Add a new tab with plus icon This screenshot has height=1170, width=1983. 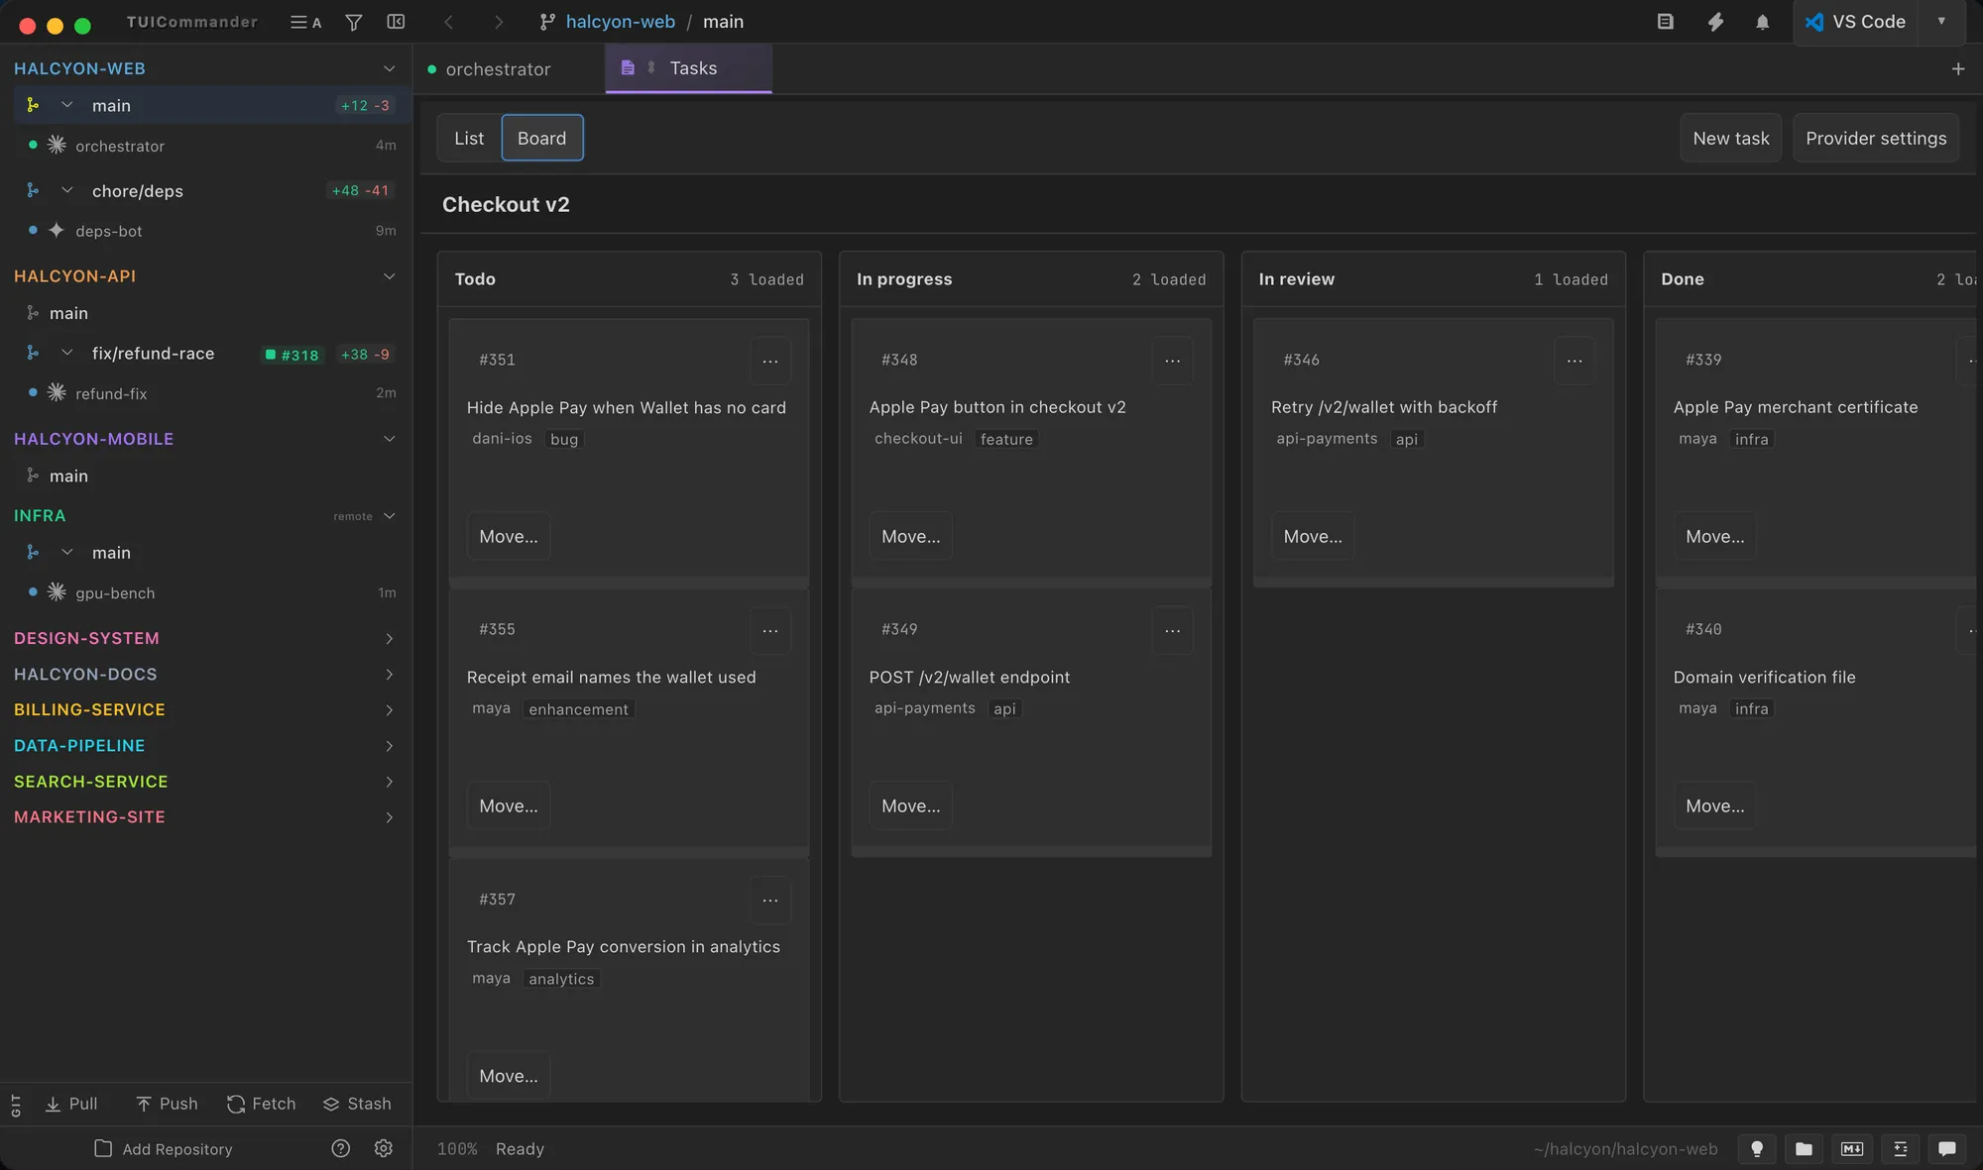[x=1958, y=68]
